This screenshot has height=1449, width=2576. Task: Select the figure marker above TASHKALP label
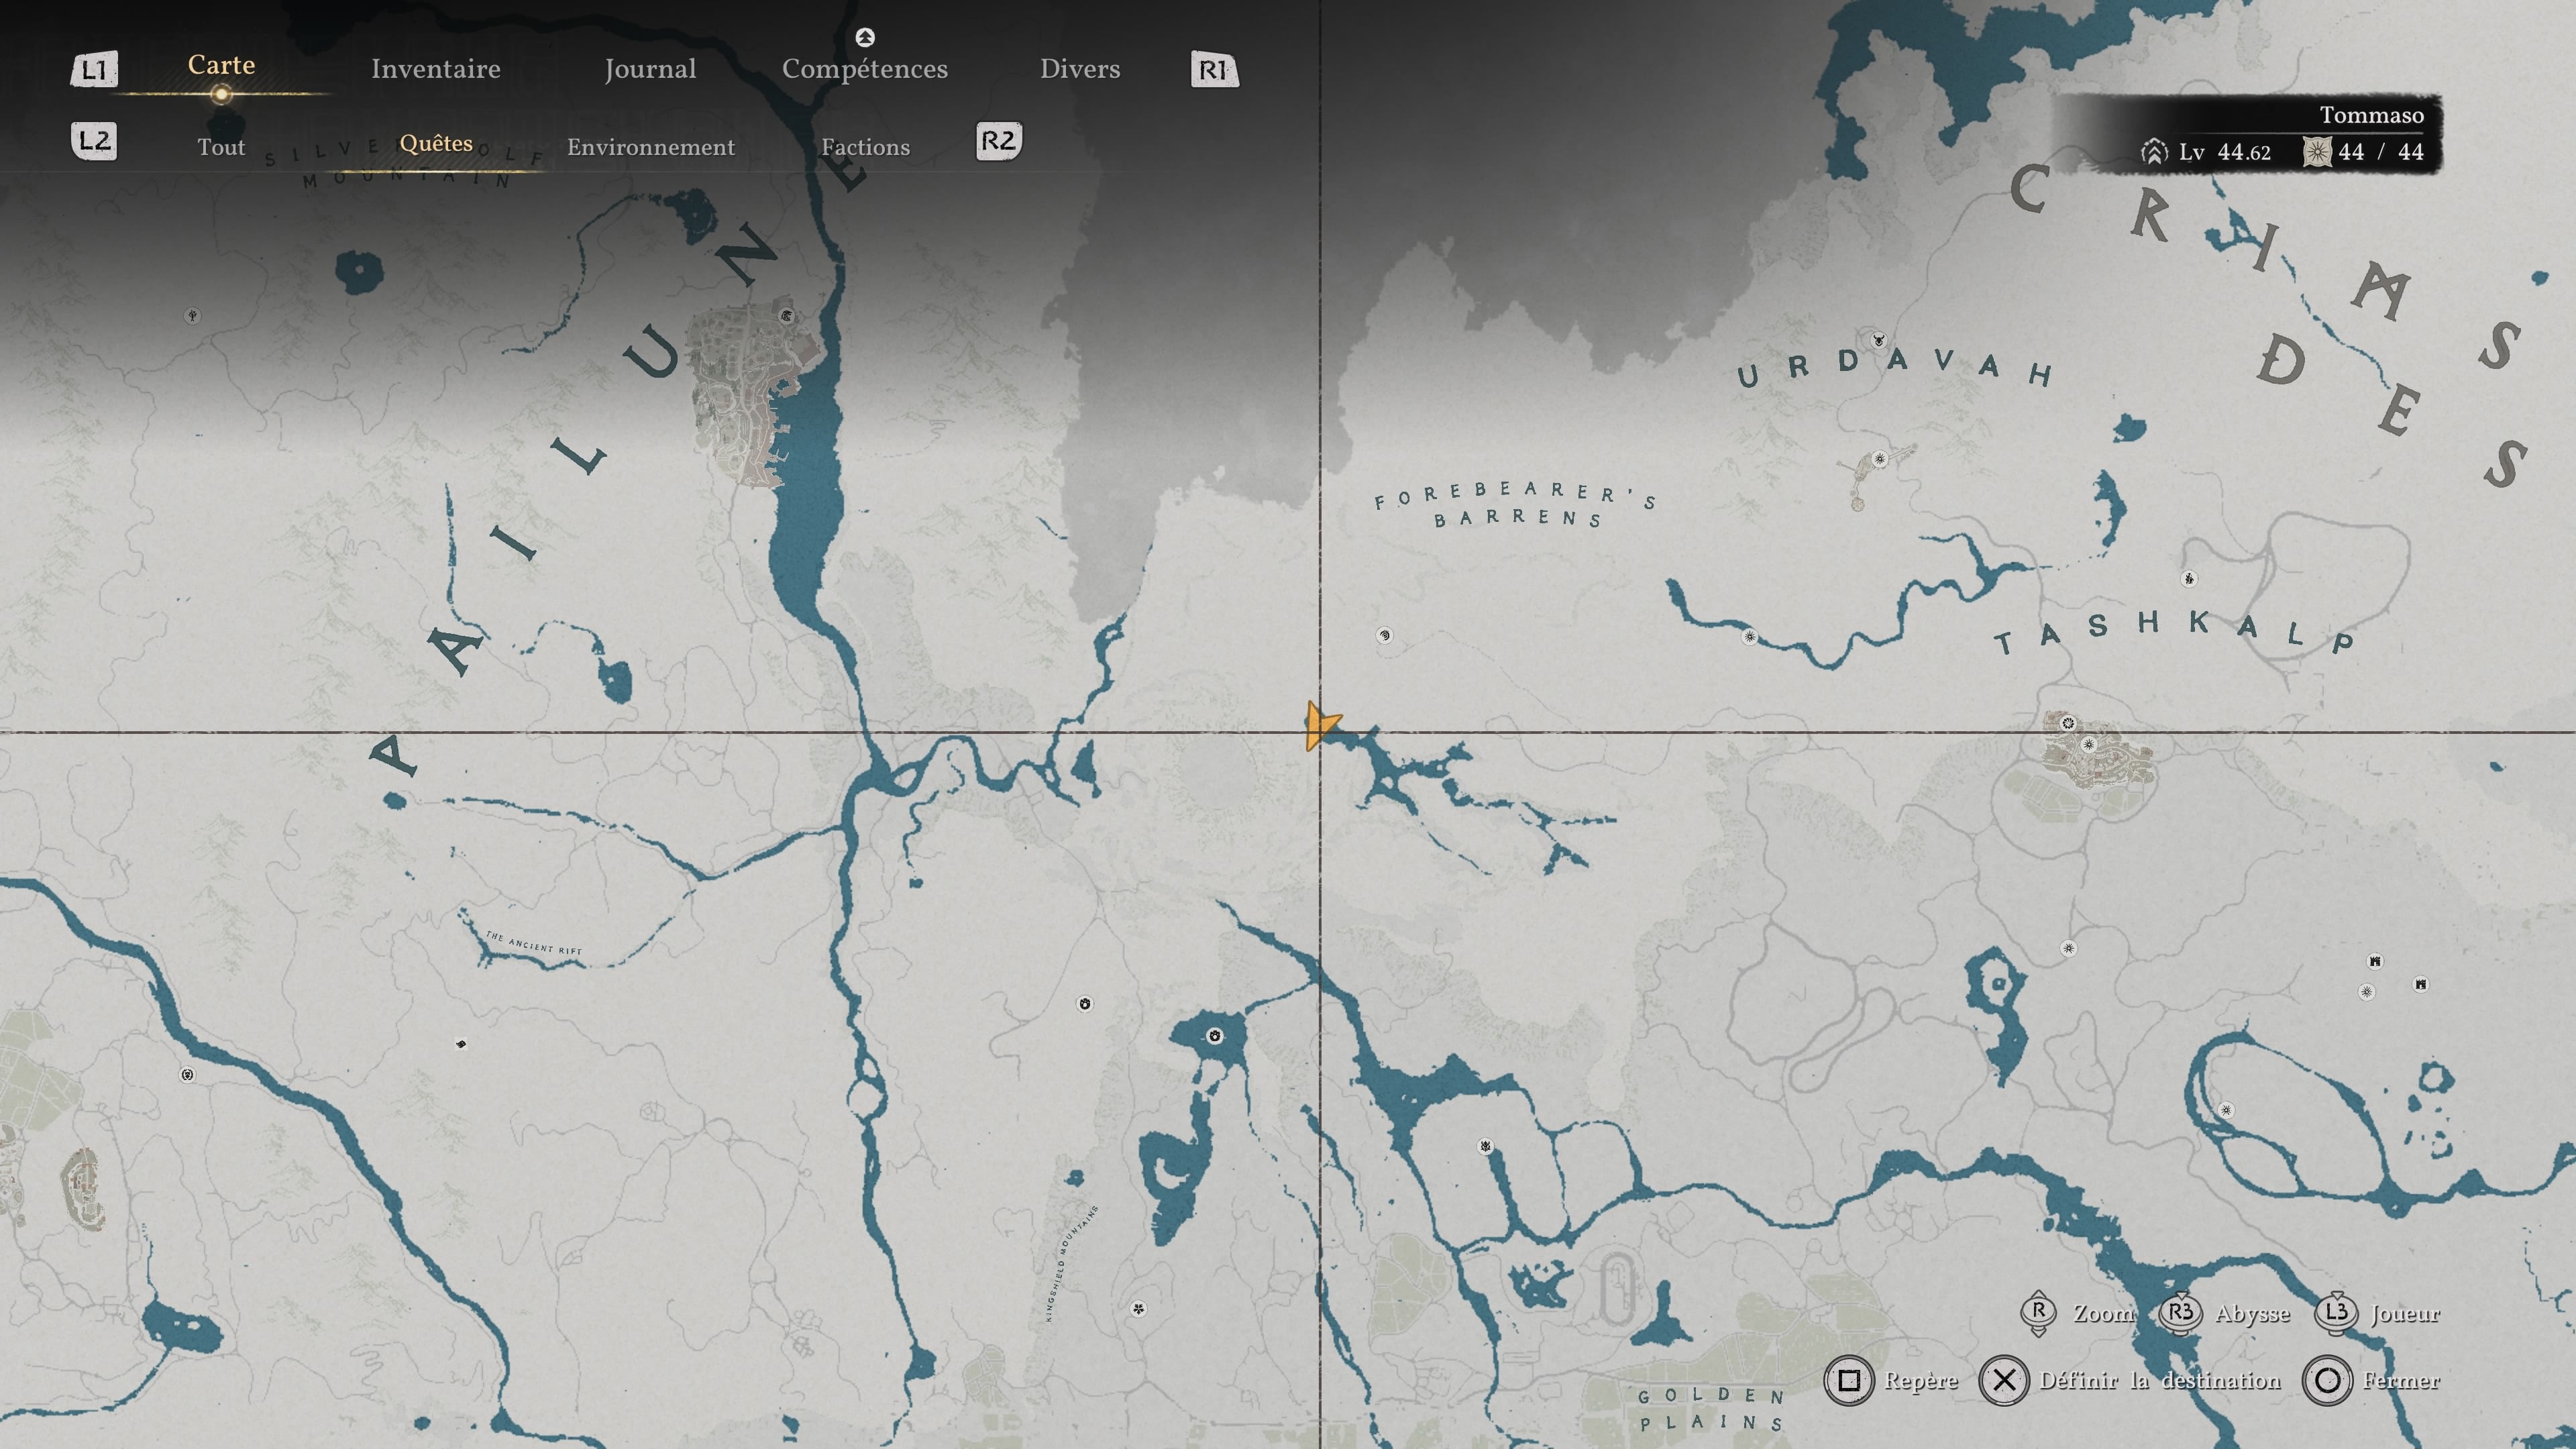click(2189, 579)
